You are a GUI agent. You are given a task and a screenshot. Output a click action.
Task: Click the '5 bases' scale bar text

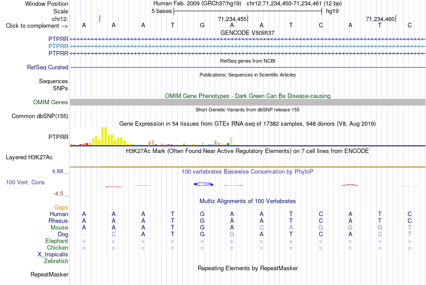point(161,11)
